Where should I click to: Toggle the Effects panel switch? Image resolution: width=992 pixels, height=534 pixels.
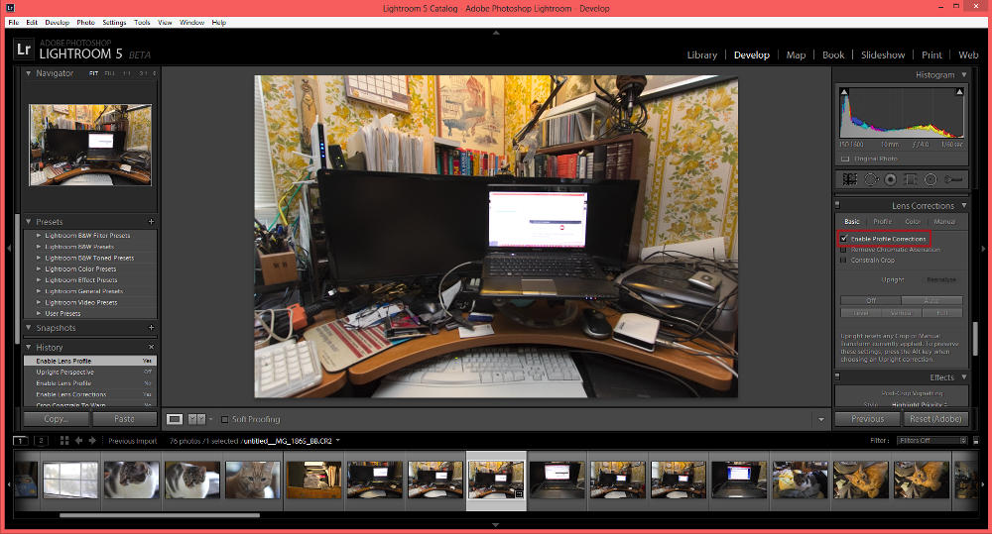[x=837, y=376]
